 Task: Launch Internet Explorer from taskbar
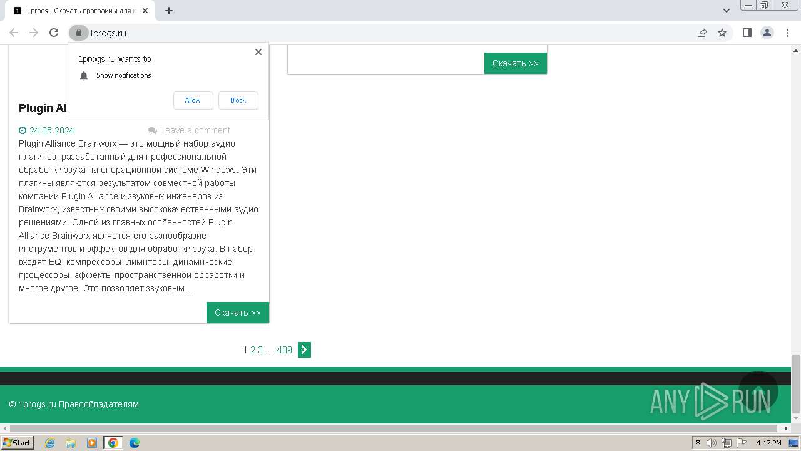[x=50, y=443]
